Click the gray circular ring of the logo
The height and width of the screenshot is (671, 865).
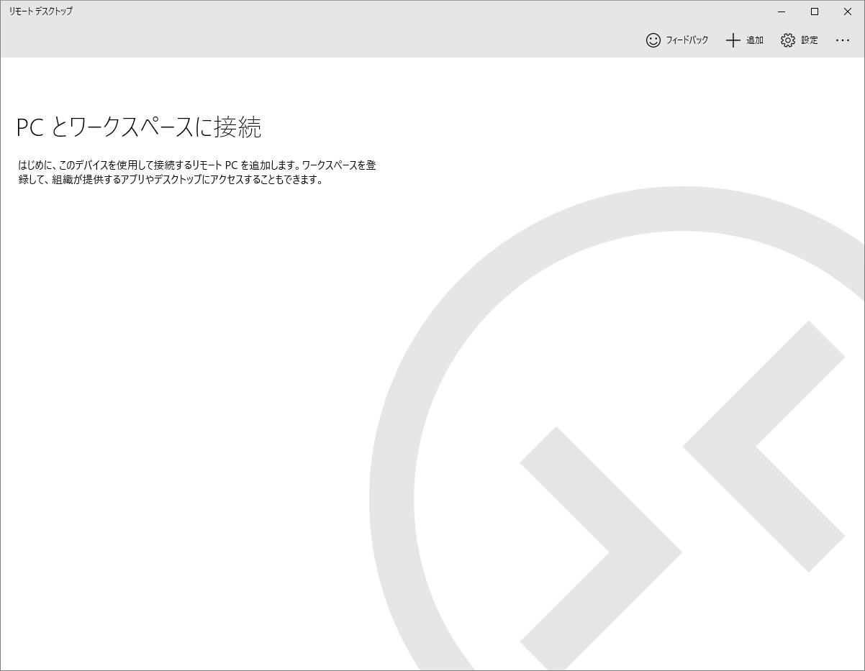pos(392,496)
